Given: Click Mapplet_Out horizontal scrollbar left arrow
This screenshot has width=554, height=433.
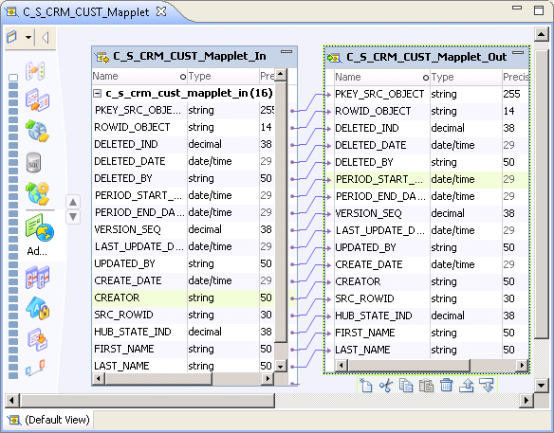Looking at the screenshot, I should coord(341,365).
